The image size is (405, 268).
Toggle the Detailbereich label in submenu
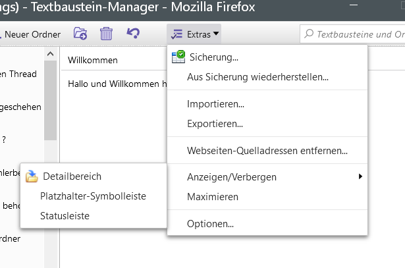(x=72, y=176)
